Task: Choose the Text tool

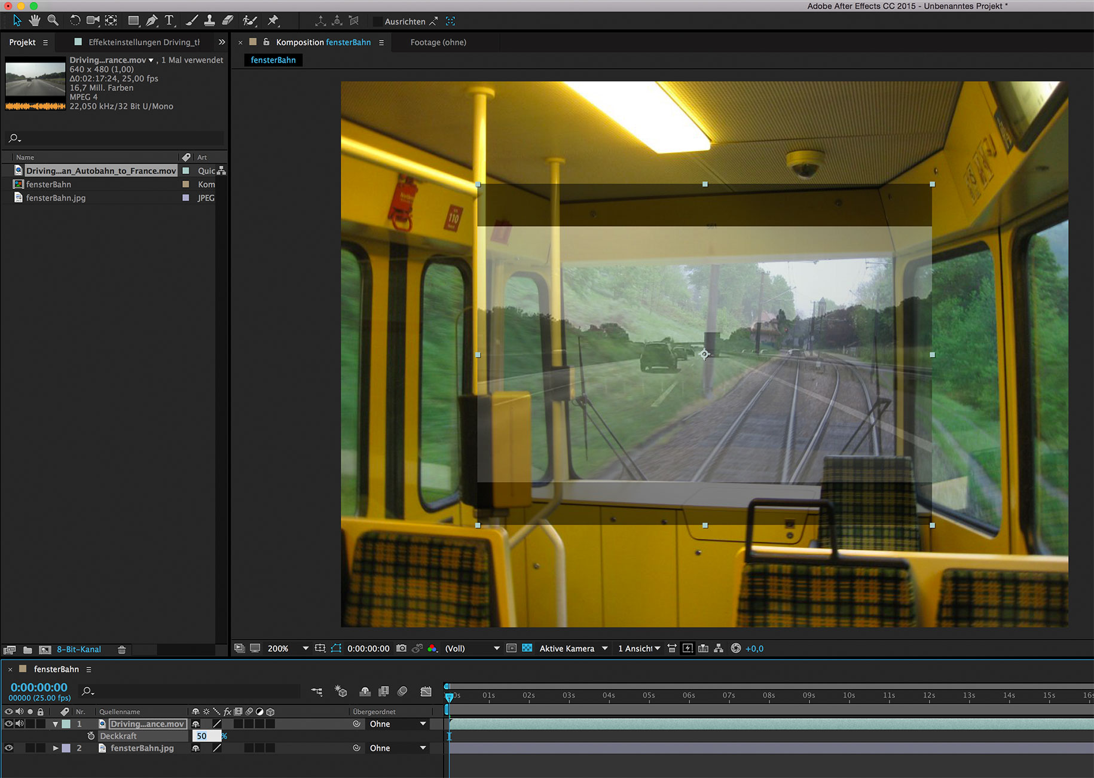Action: pyautogui.click(x=170, y=21)
